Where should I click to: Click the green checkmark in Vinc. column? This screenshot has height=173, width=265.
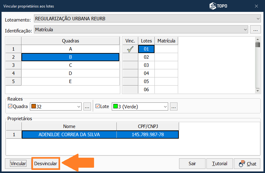click(130, 49)
